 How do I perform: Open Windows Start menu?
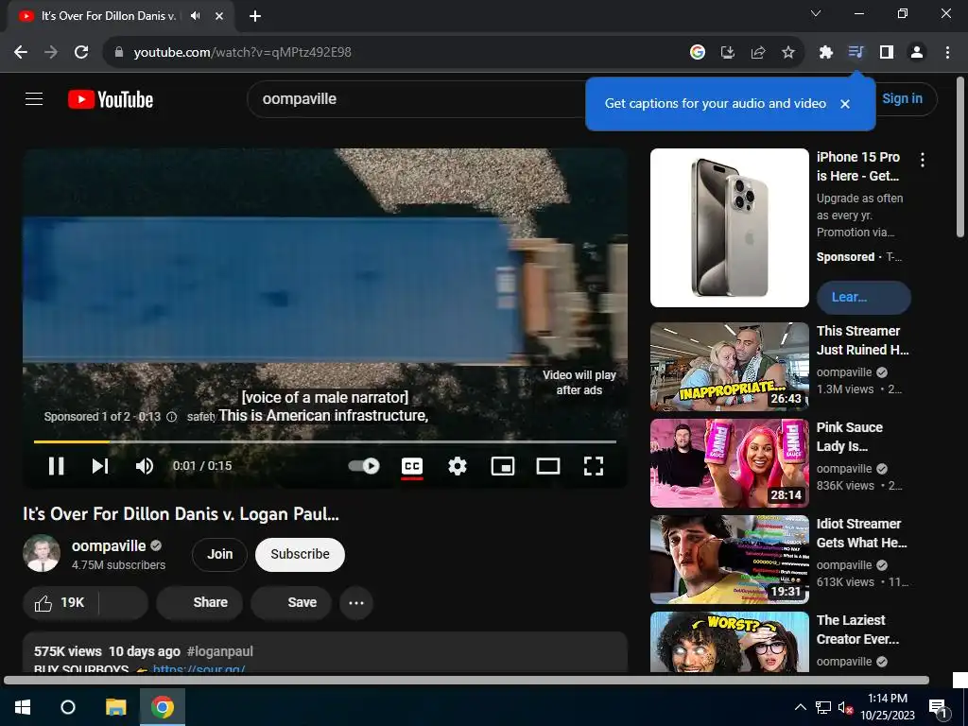point(23,707)
